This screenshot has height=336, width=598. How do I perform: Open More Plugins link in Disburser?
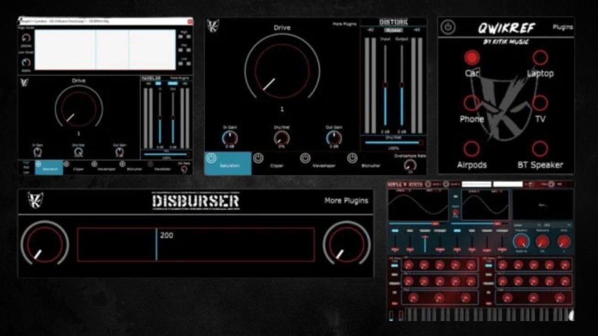346,201
